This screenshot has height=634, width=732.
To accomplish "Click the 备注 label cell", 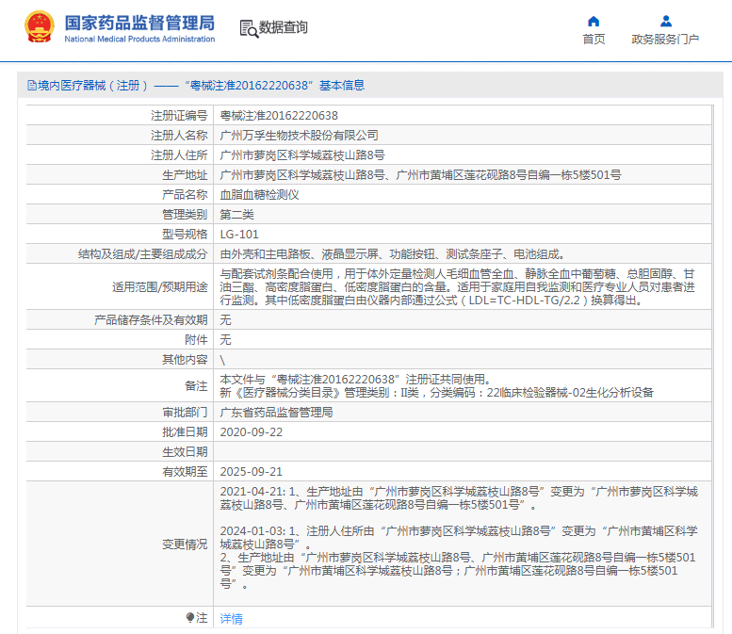I will tap(120, 385).
